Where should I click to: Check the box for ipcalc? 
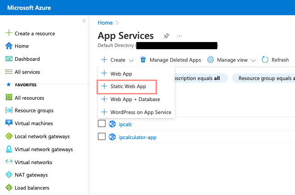coord(101,124)
